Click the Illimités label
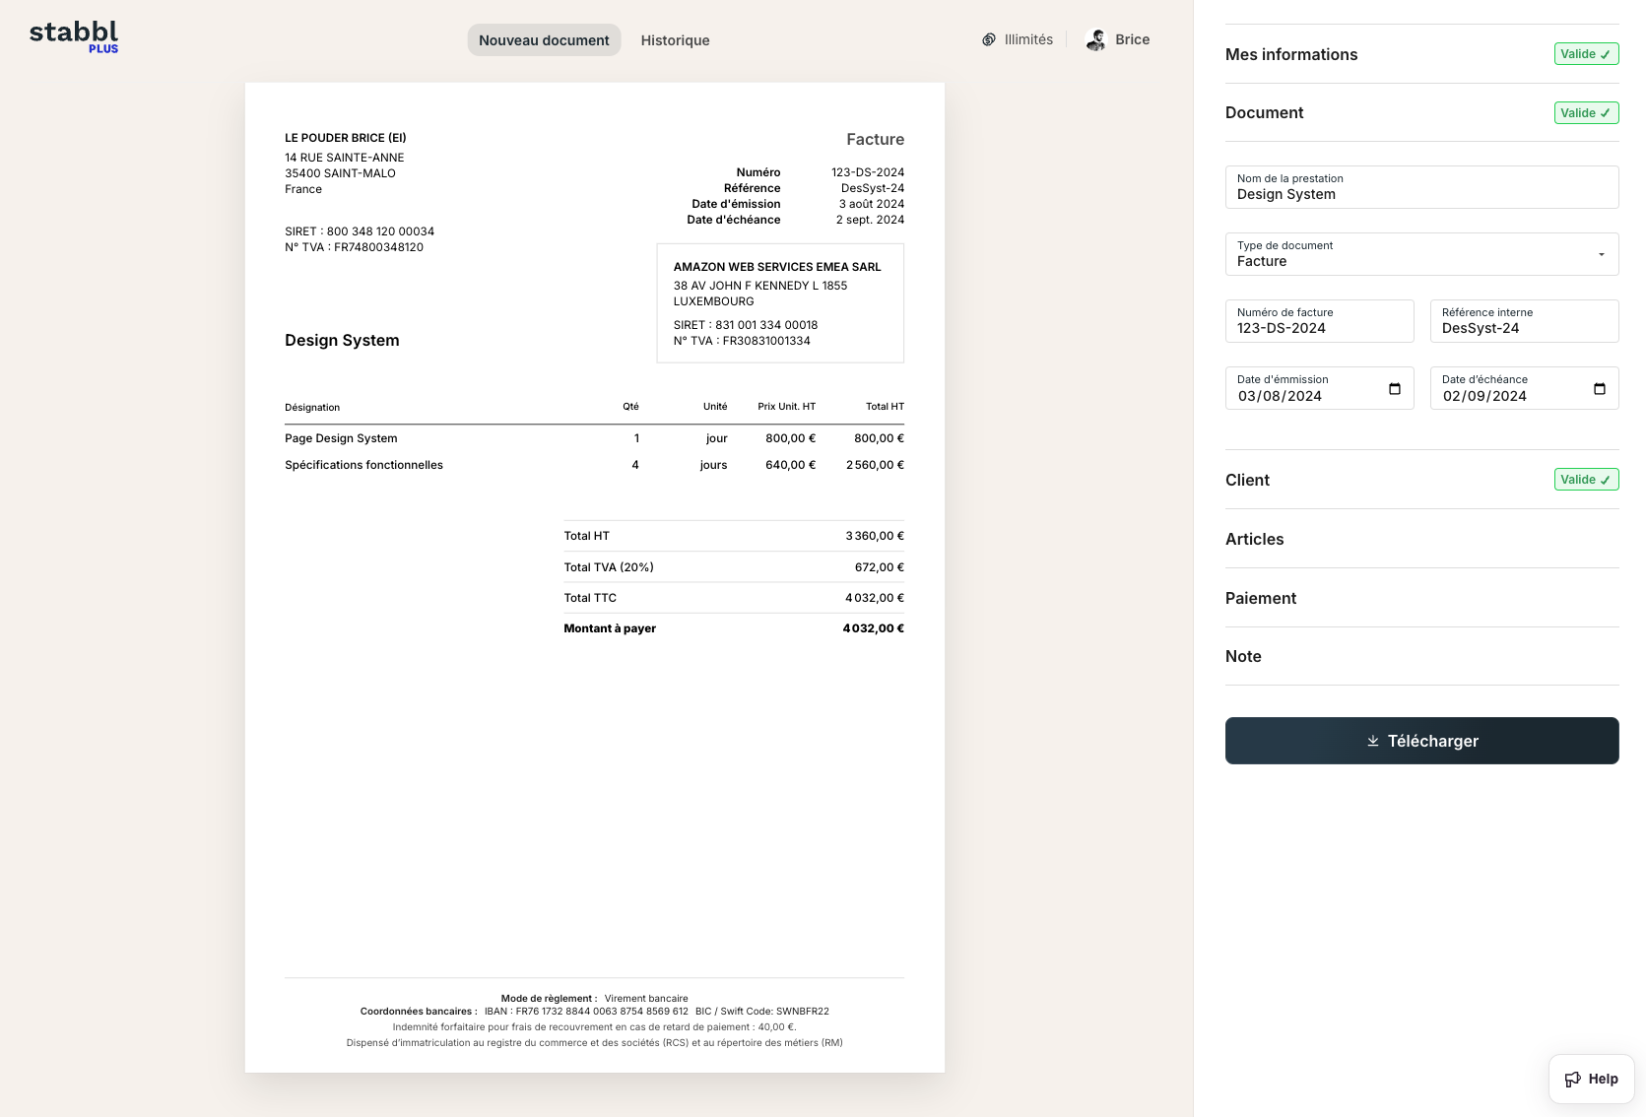Viewport: 1646px width, 1117px height. click(1028, 39)
